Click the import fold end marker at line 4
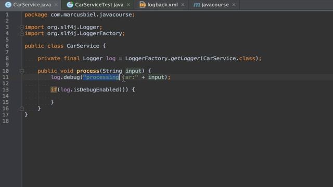The image size is (333, 187). point(22,33)
